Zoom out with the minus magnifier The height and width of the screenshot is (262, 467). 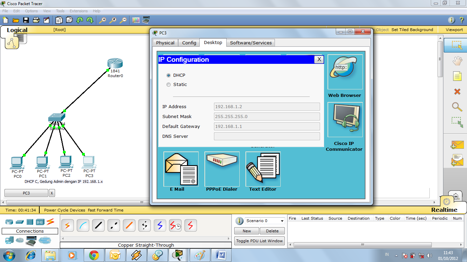[123, 20]
